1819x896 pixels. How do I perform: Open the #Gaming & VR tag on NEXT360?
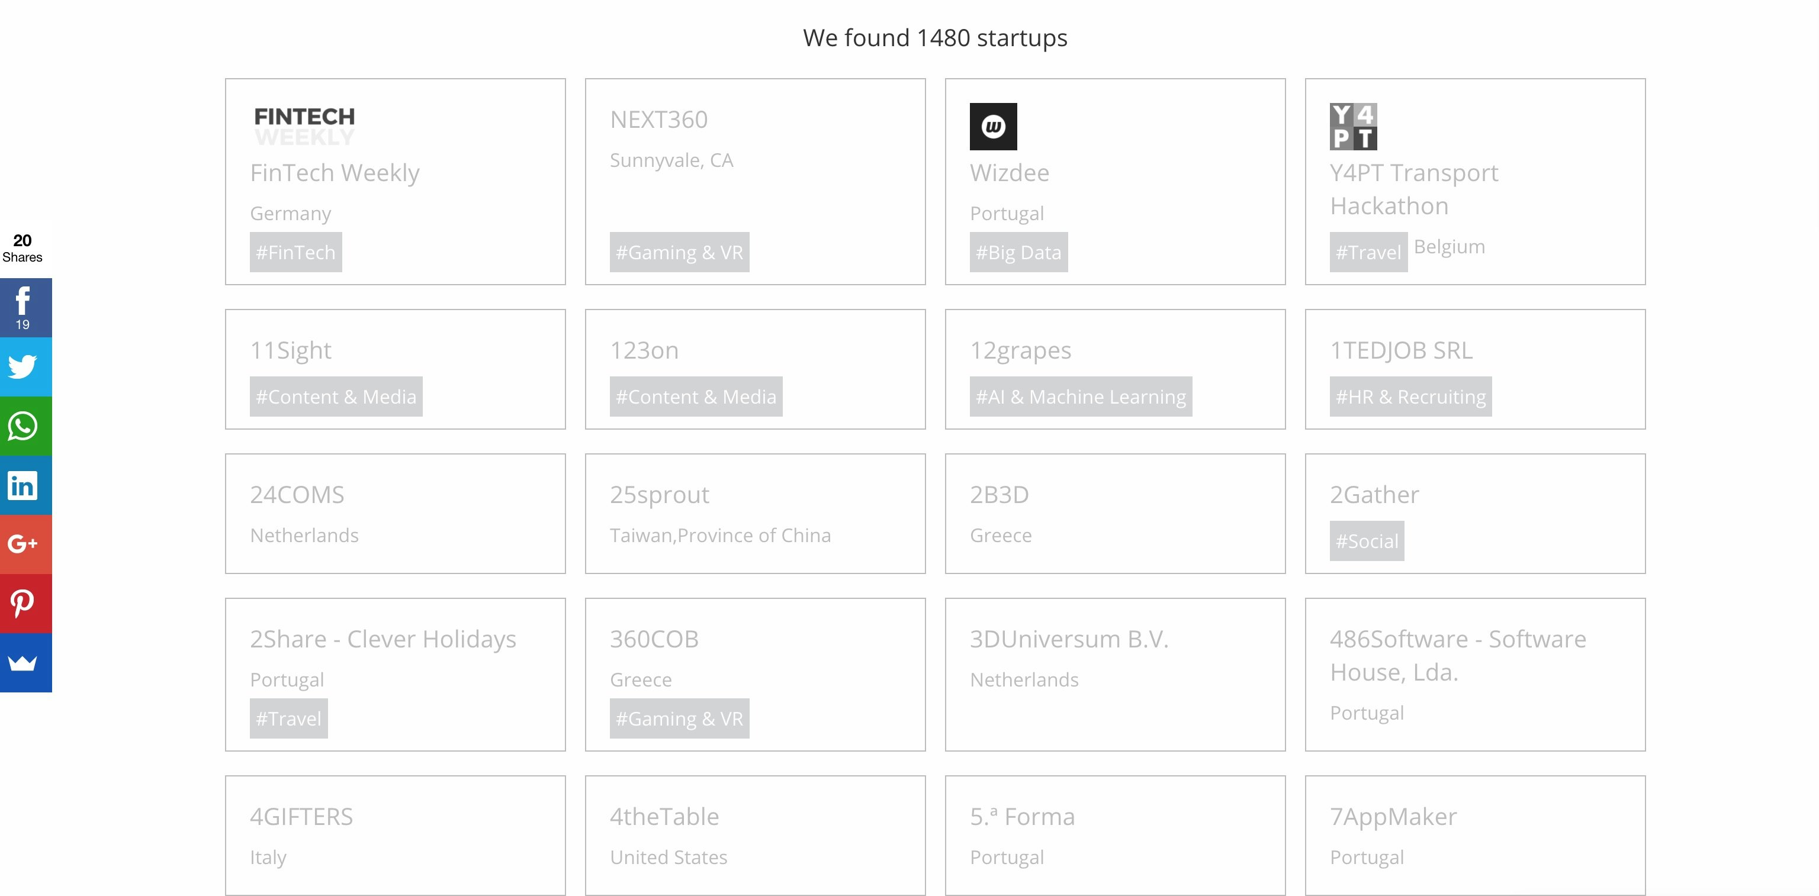(x=679, y=252)
